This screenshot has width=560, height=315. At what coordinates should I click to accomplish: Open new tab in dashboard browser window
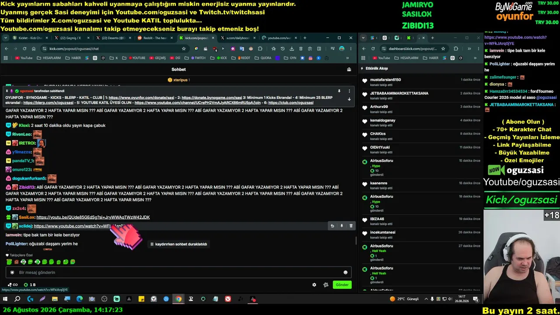click(x=432, y=38)
